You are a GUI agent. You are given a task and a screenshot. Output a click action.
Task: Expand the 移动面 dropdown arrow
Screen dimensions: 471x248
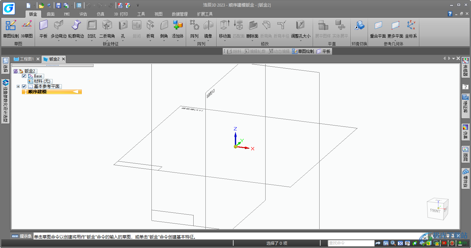[225, 41]
